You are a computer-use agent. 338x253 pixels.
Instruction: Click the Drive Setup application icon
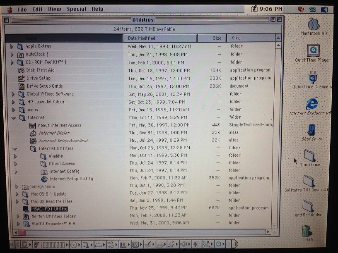[x=21, y=78]
